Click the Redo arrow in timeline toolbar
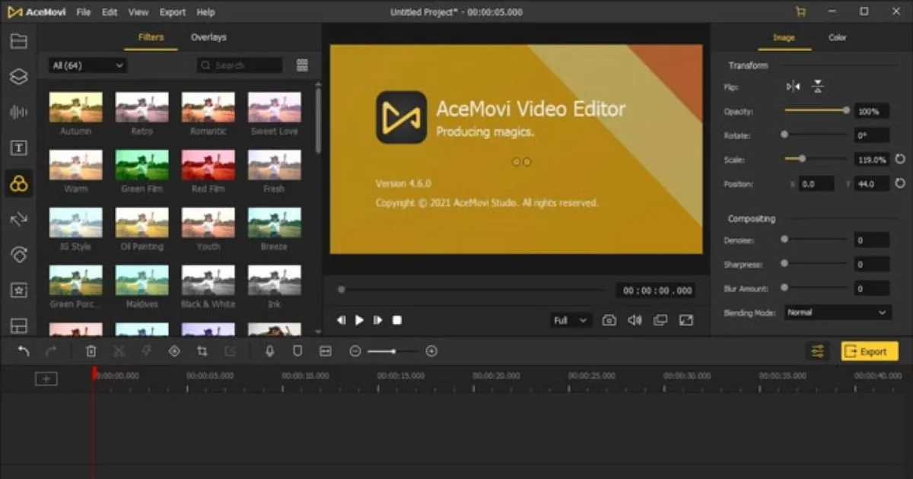This screenshot has height=479, width=913. [51, 351]
